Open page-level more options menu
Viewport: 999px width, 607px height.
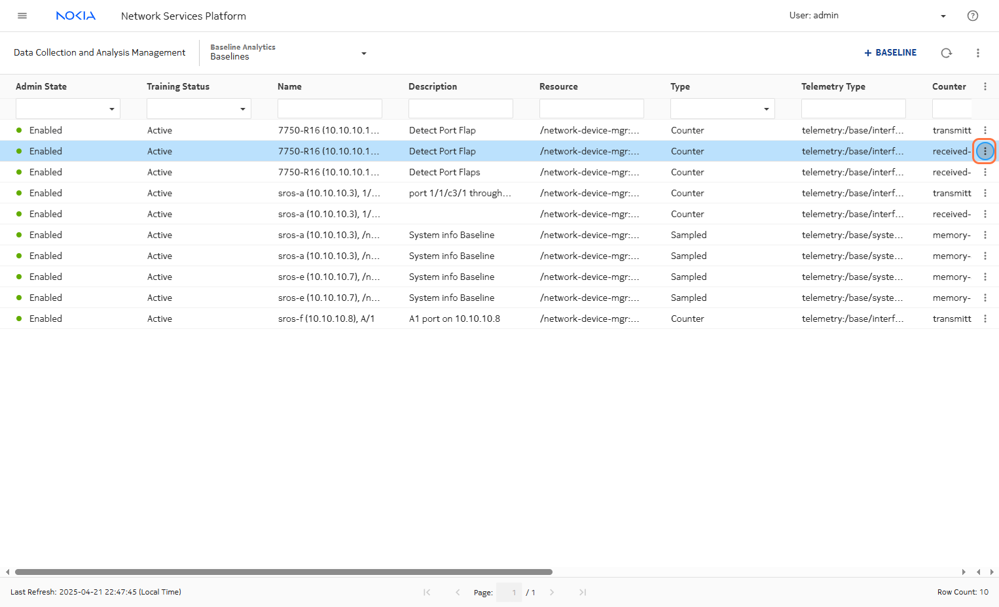point(977,53)
